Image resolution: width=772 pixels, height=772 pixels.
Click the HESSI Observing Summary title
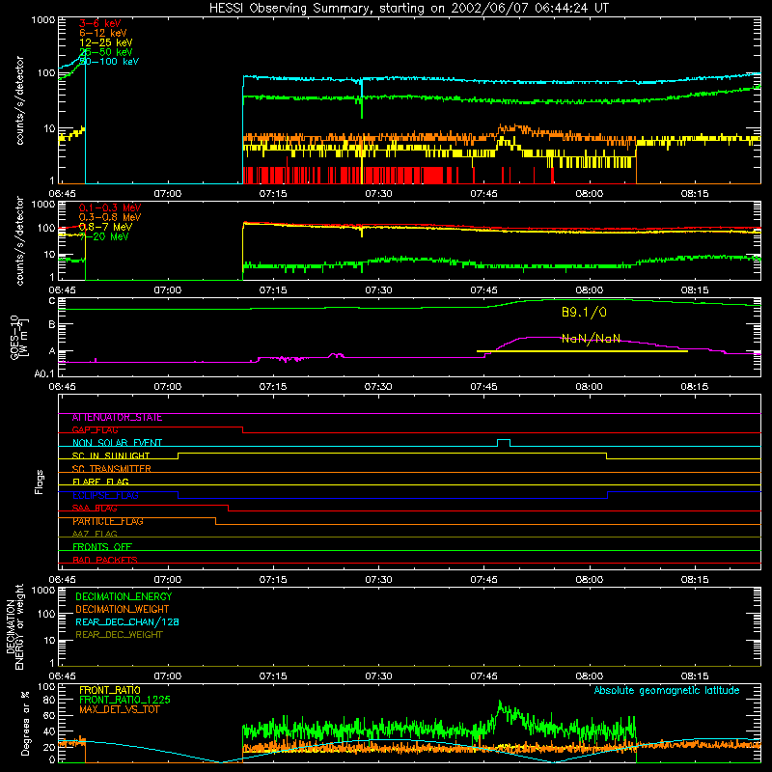[x=409, y=8]
